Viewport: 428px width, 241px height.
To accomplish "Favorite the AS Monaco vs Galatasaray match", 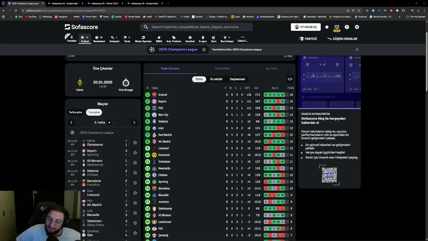I will (x=135, y=163).
